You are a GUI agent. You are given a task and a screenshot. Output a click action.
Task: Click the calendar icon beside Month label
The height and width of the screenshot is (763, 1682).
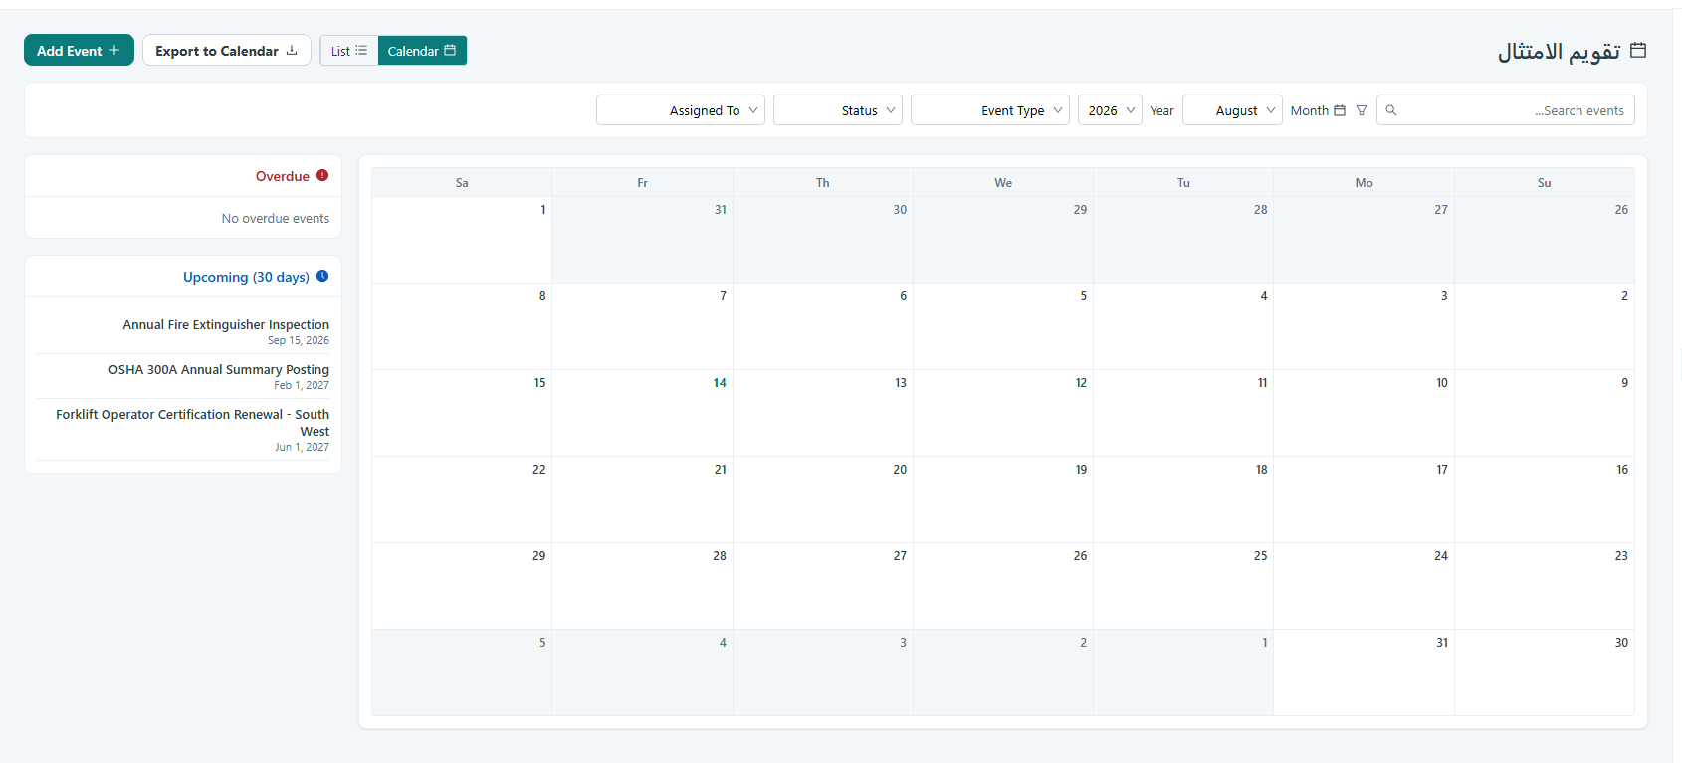pyautogui.click(x=1340, y=110)
